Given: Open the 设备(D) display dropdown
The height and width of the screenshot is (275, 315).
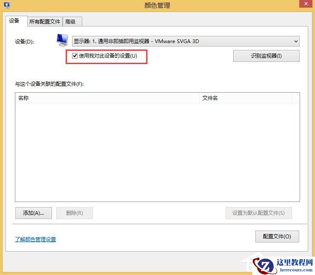Looking at the screenshot, I should pyautogui.click(x=185, y=41).
